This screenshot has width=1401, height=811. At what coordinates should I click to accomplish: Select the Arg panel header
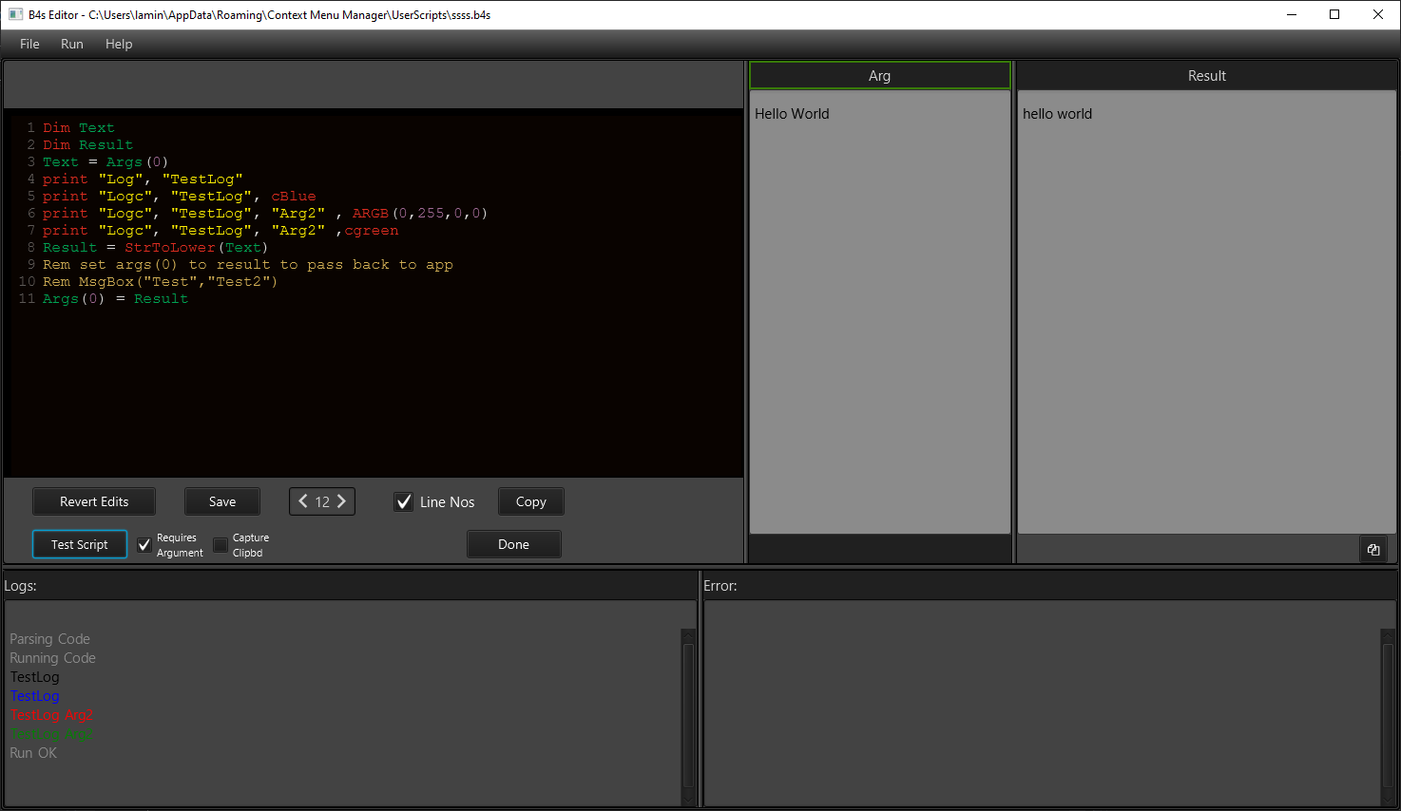[x=880, y=75]
